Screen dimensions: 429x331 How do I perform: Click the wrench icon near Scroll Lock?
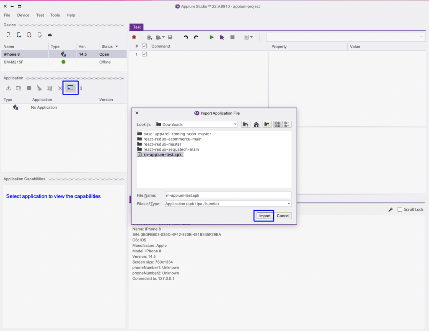tap(391, 209)
